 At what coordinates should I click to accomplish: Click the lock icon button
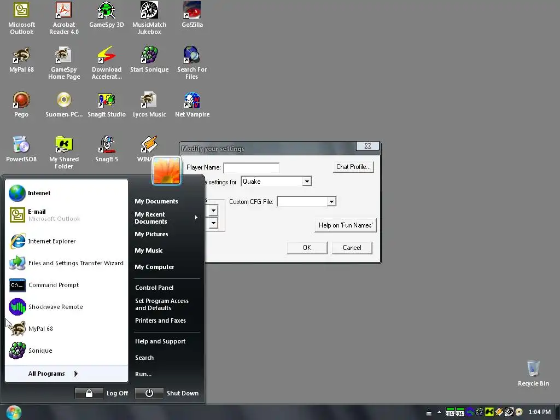(x=89, y=393)
